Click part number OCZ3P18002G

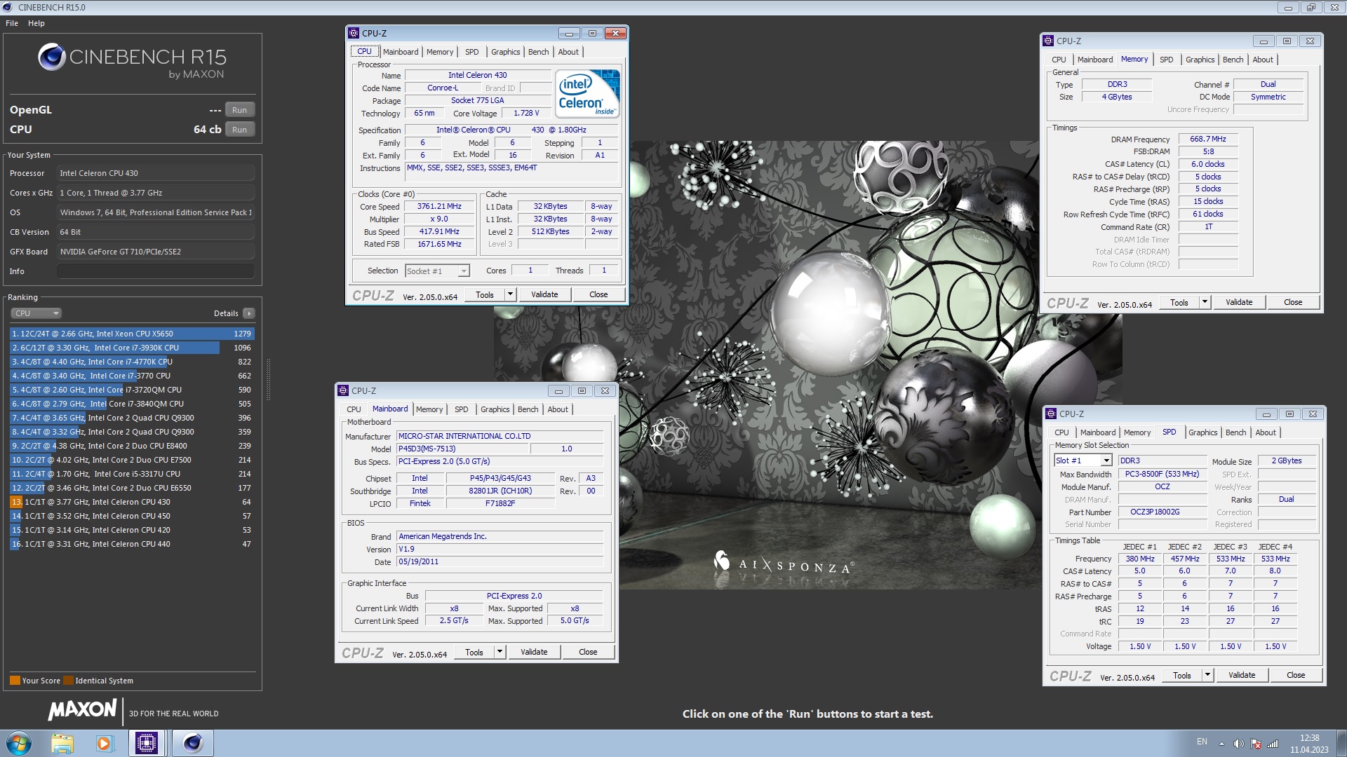[x=1162, y=512]
